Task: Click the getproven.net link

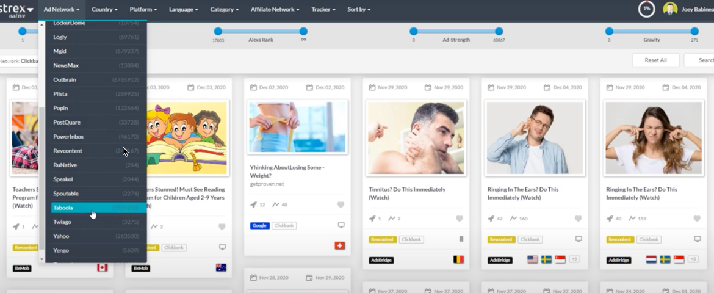Action: (x=267, y=184)
